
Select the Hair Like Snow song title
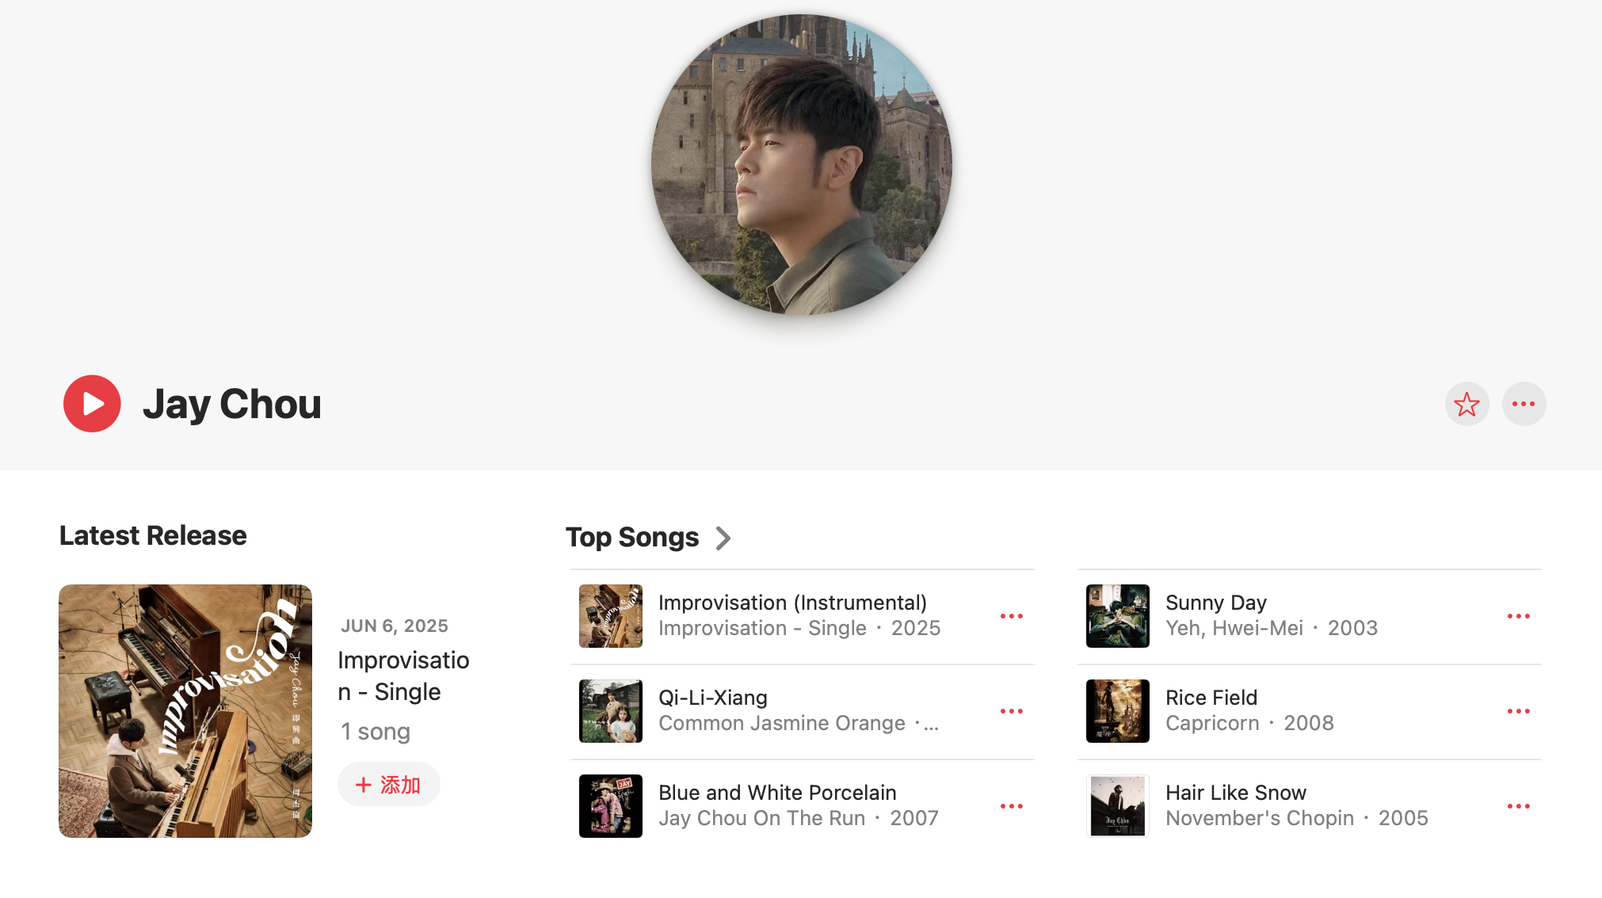(1235, 793)
